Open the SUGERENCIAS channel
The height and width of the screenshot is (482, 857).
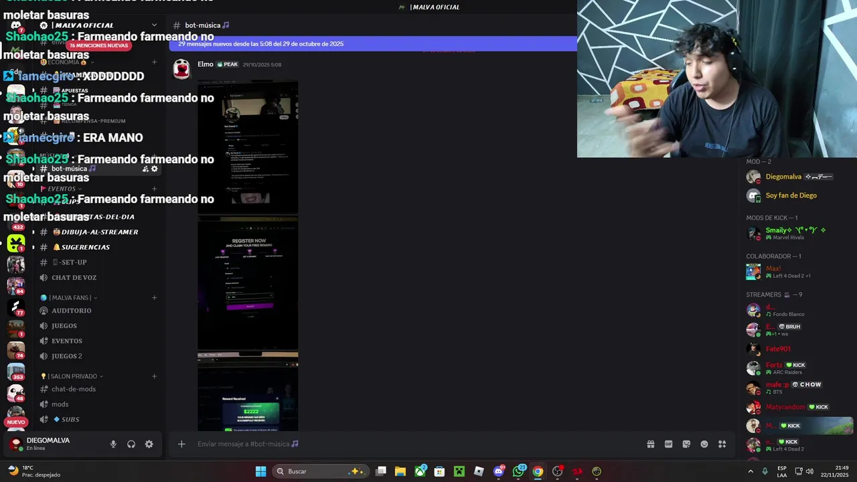(98, 247)
